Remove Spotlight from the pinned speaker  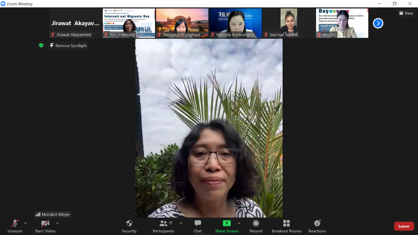pyautogui.click(x=68, y=45)
